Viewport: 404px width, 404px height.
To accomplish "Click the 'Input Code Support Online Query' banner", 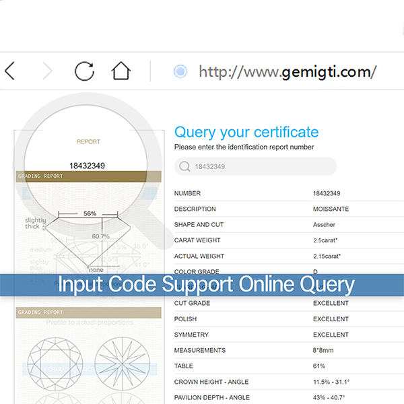I will tap(202, 285).
